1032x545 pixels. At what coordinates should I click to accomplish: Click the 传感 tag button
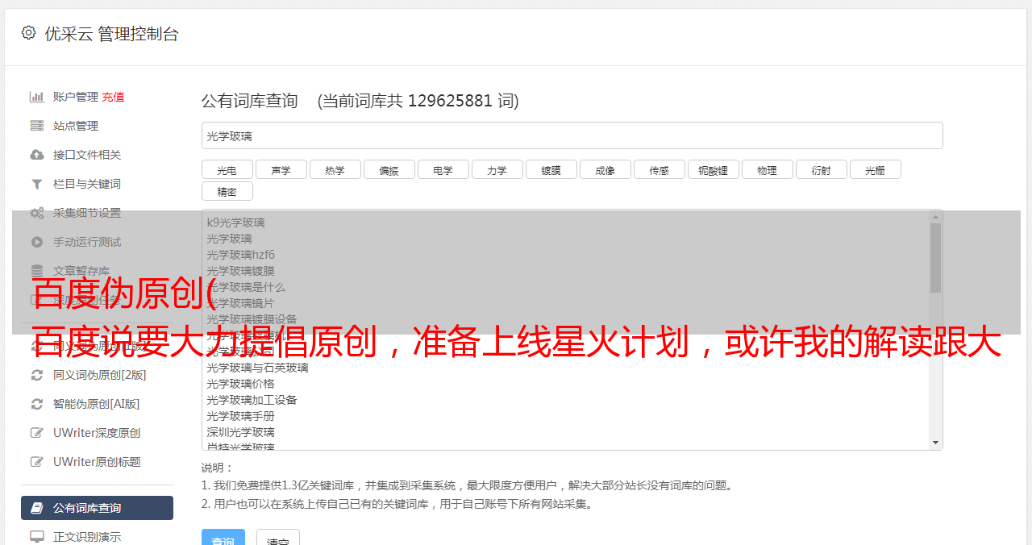click(x=659, y=169)
